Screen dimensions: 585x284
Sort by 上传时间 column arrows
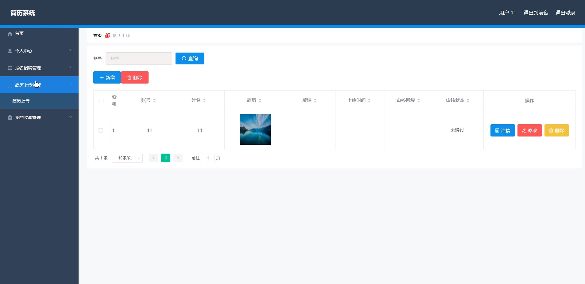(369, 100)
